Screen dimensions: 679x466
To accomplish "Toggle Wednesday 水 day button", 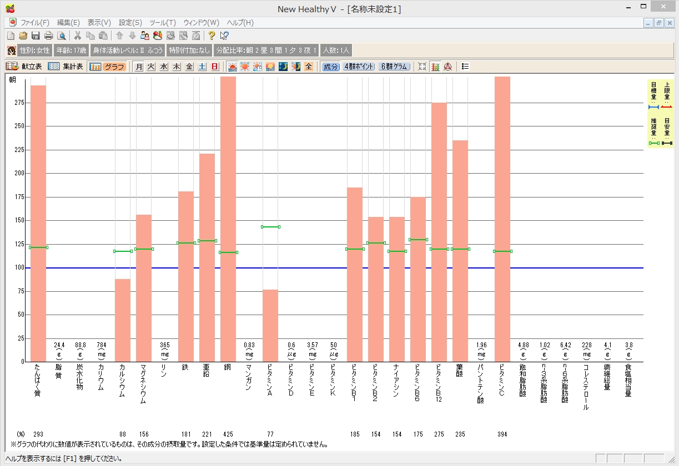I will pos(164,67).
